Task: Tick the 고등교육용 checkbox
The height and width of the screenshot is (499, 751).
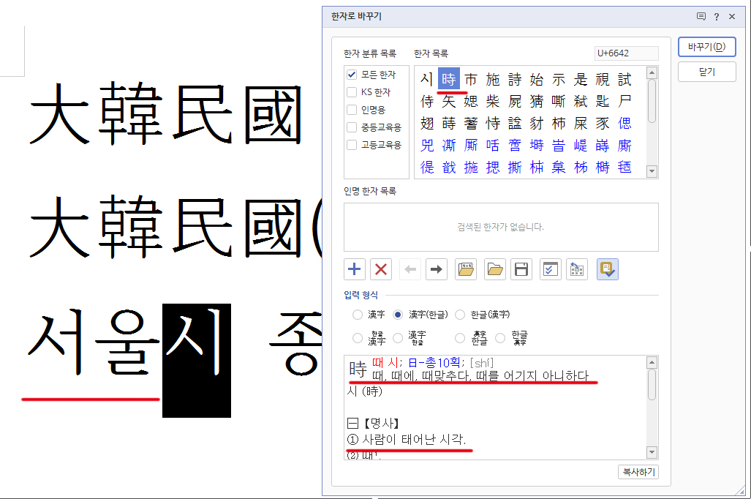Action: click(x=352, y=145)
